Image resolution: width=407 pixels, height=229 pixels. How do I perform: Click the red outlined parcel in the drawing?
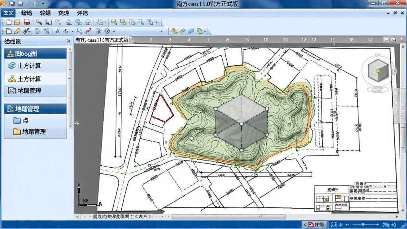coord(162,109)
